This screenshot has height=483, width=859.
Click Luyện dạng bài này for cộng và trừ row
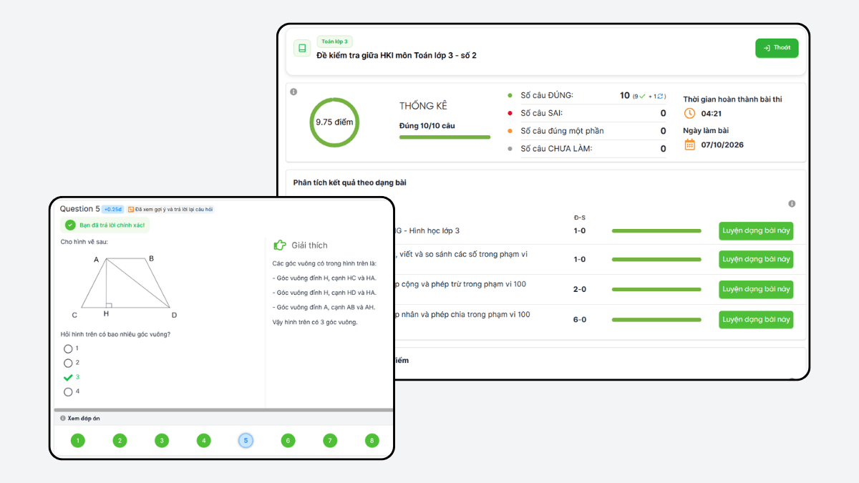(x=756, y=289)
